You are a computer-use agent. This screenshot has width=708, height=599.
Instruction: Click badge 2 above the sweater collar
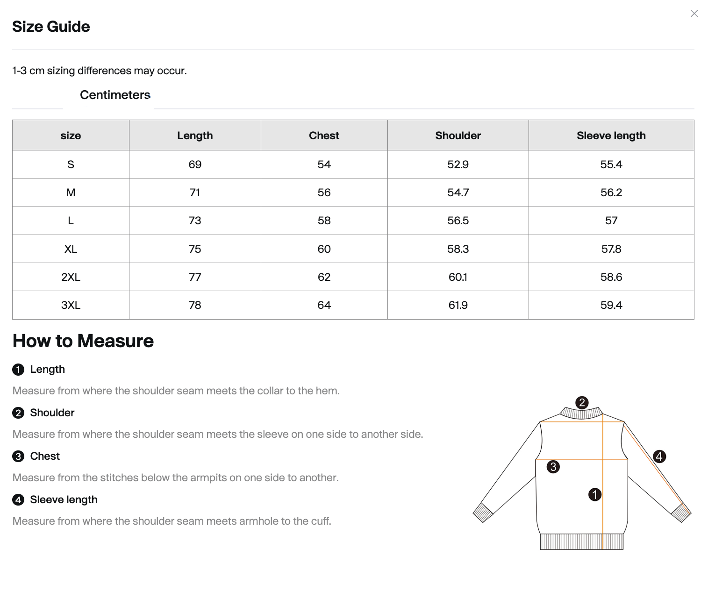coord(581,402)
